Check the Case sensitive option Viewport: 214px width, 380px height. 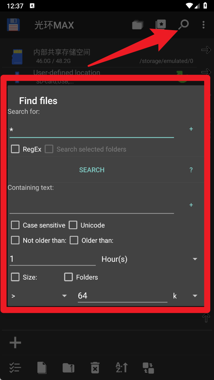15,225
